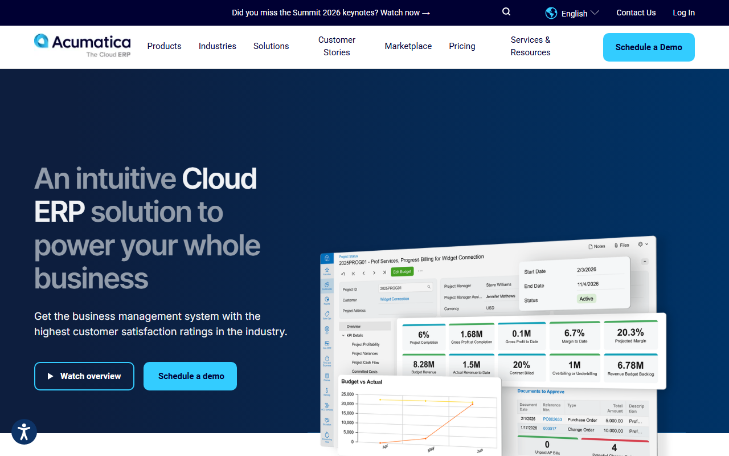The width and height of the screenshot is (729, 456).
Task: Click the Project ID input field
Action: [406, 288]
